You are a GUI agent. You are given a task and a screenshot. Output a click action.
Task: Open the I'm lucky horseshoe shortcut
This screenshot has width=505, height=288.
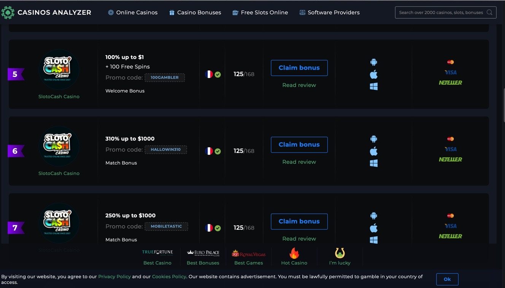pos(340,257)
